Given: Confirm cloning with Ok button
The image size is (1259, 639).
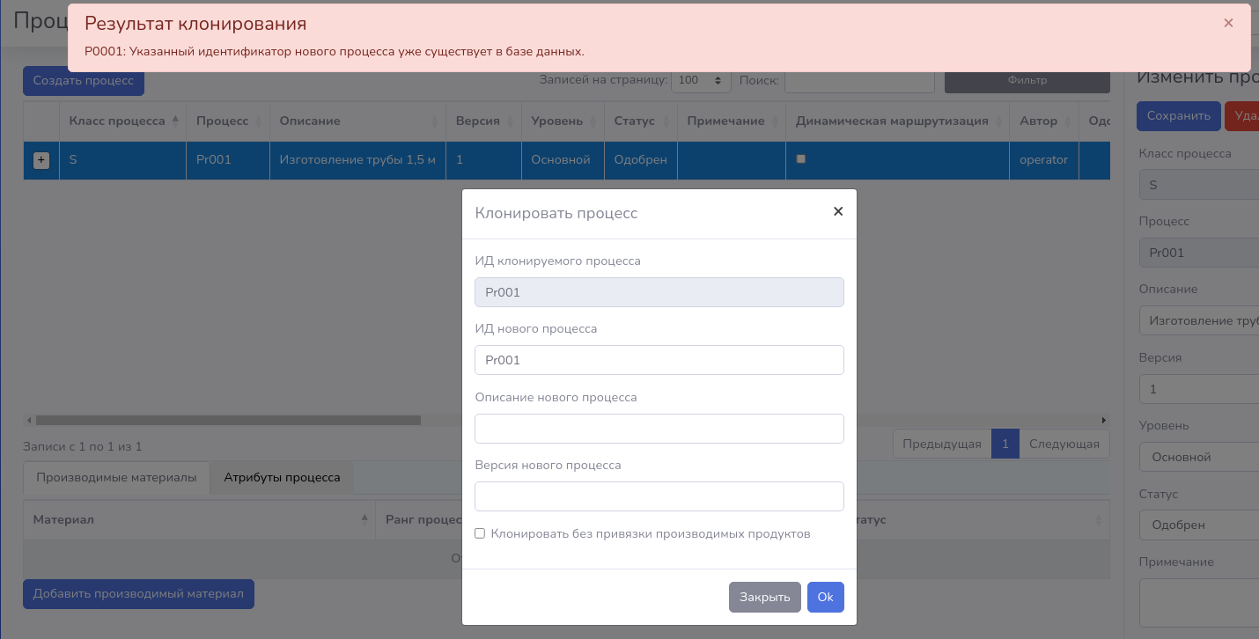Looking at the screenshot, I should pyautogui.click(x=825, y=597).
